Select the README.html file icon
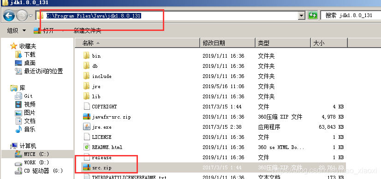This screenshot has width=381, height=179. coord(87,147)
